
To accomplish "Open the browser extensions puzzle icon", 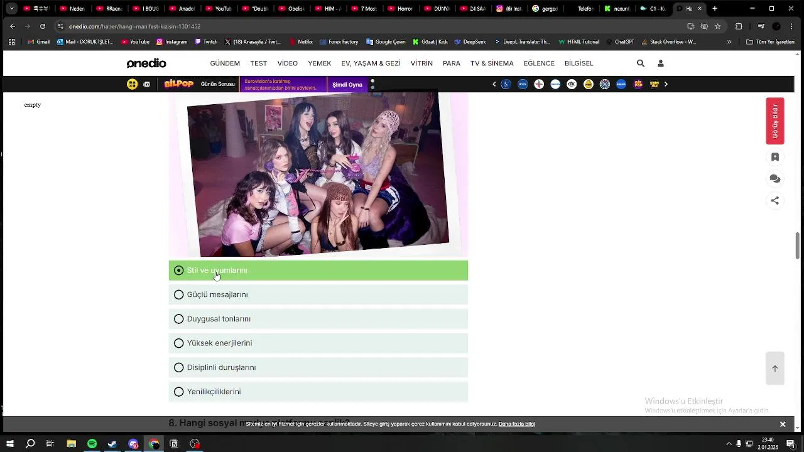I will 739,26.
